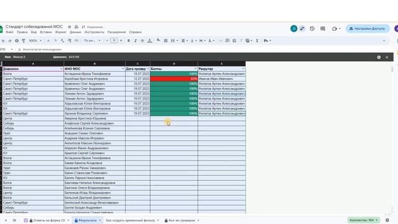This screenshot has width=398, height=224.
Task: Insert a comment icon
Action: point(228,40)
